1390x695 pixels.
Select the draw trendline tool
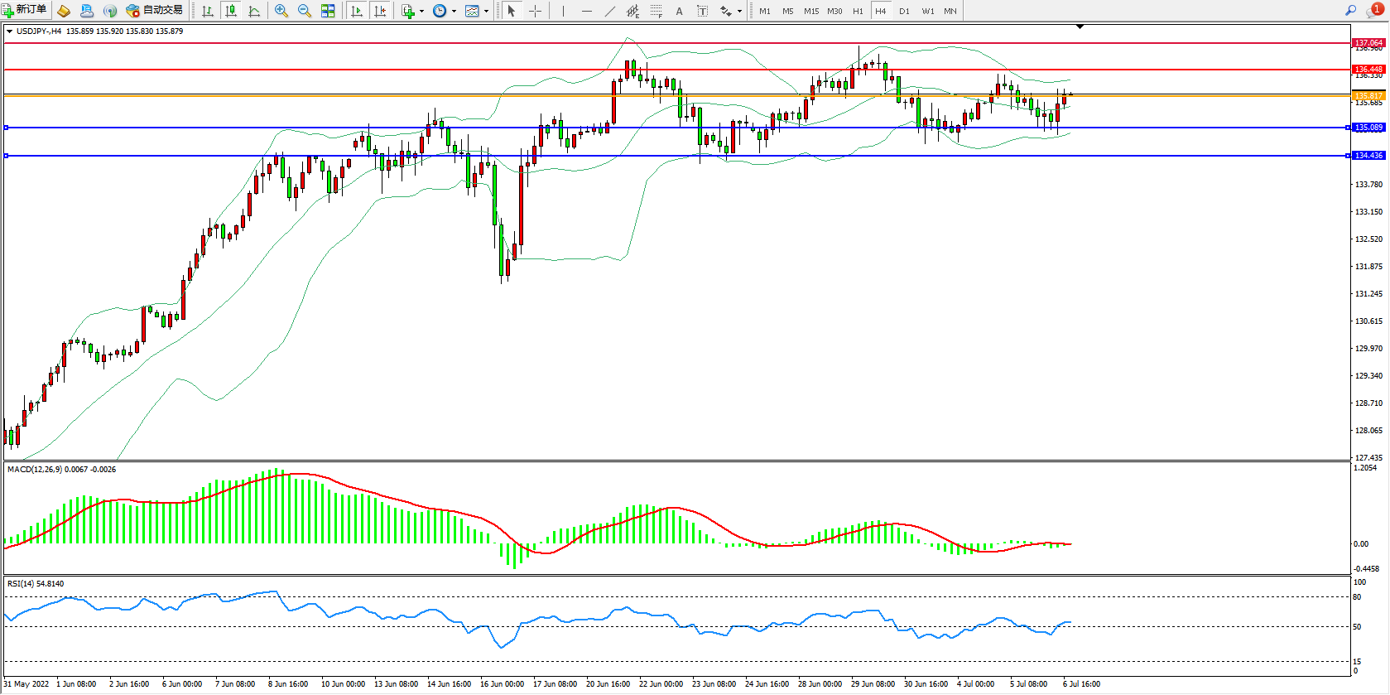[610, 11]
